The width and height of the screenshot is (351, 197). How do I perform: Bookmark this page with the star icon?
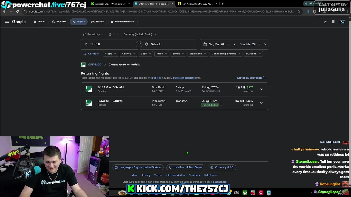299,11
